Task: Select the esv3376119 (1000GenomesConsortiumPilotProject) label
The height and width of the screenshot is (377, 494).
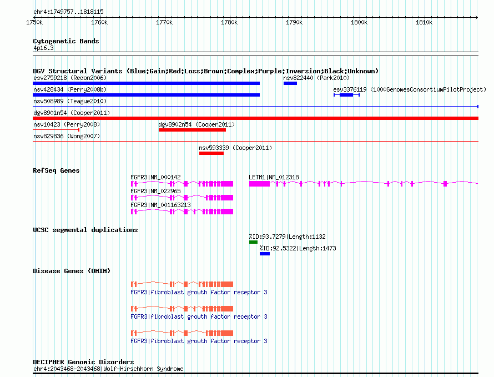Action: (x=410, y=89)
